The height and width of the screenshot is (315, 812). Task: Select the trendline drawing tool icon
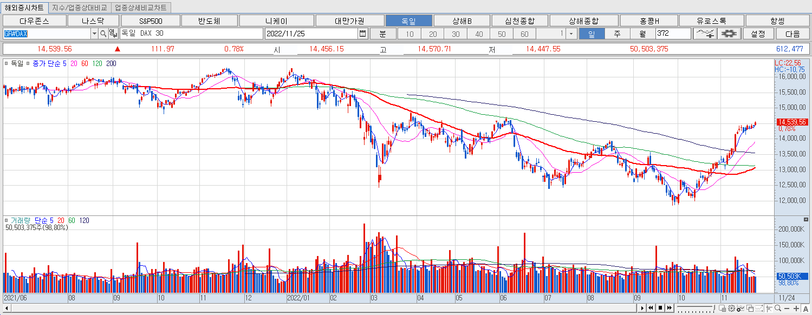[705, 34]
